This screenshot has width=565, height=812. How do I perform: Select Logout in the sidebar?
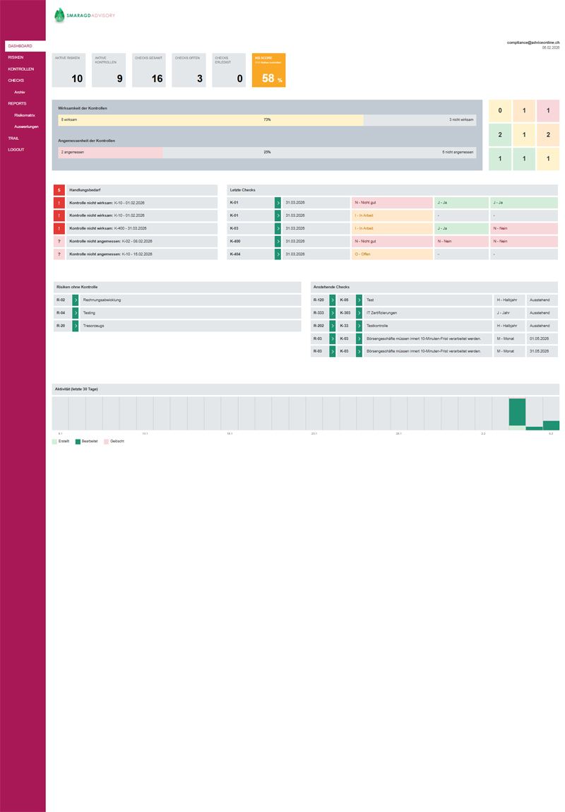(16, 150)
